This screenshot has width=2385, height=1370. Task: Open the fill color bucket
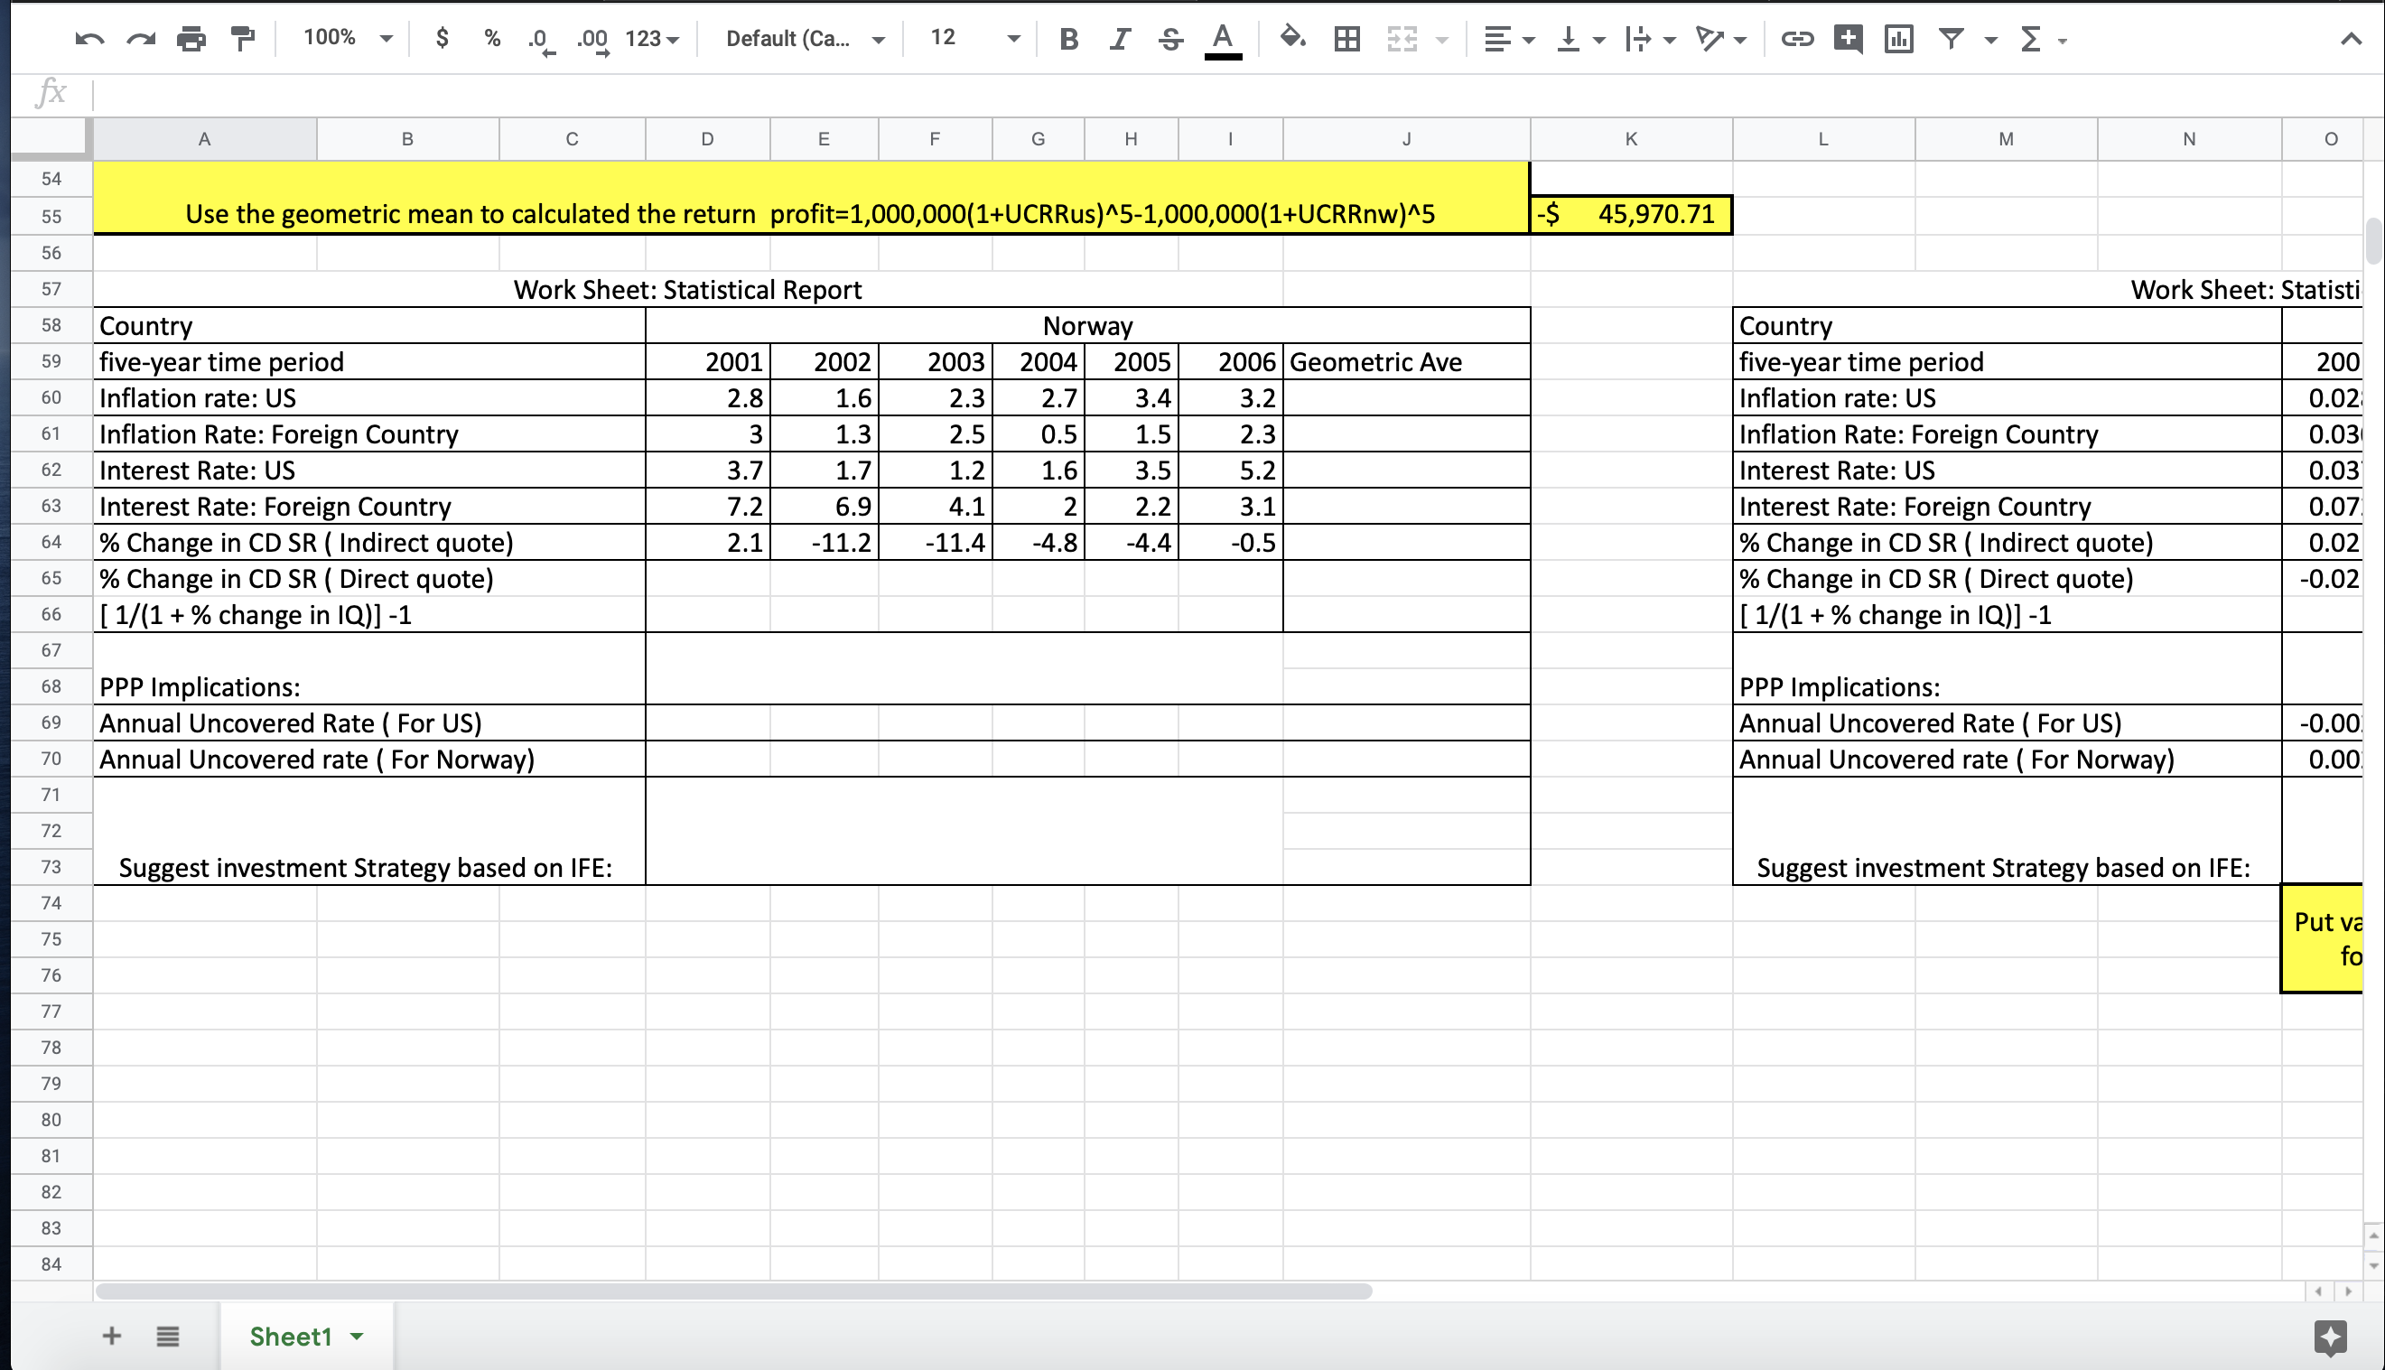(1292, 39)
